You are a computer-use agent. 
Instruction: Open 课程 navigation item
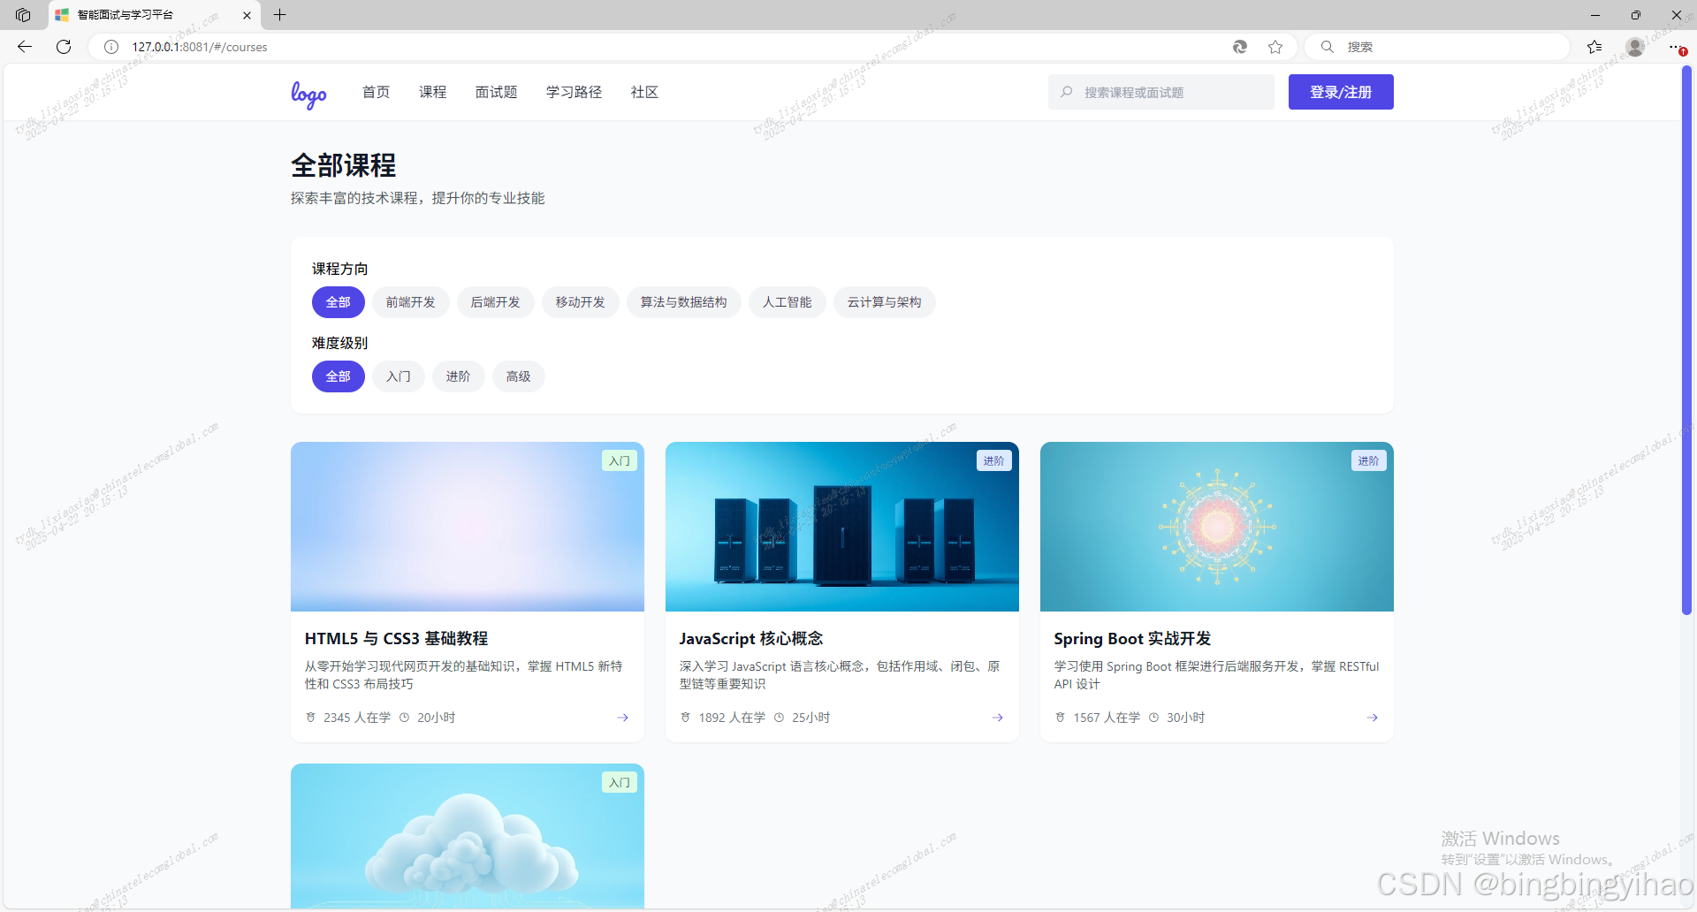pos(432,92)
